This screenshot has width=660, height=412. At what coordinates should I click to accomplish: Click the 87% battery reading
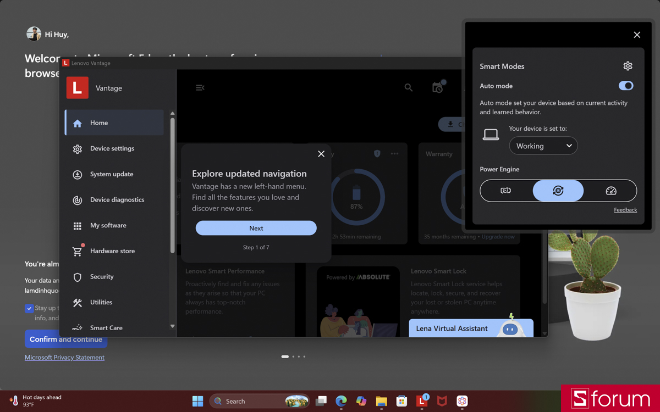click(356, 207)
